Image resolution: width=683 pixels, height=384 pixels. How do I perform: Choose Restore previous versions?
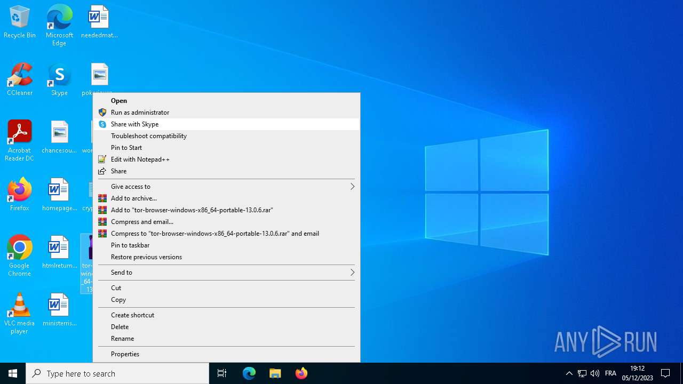pos(226,257)
